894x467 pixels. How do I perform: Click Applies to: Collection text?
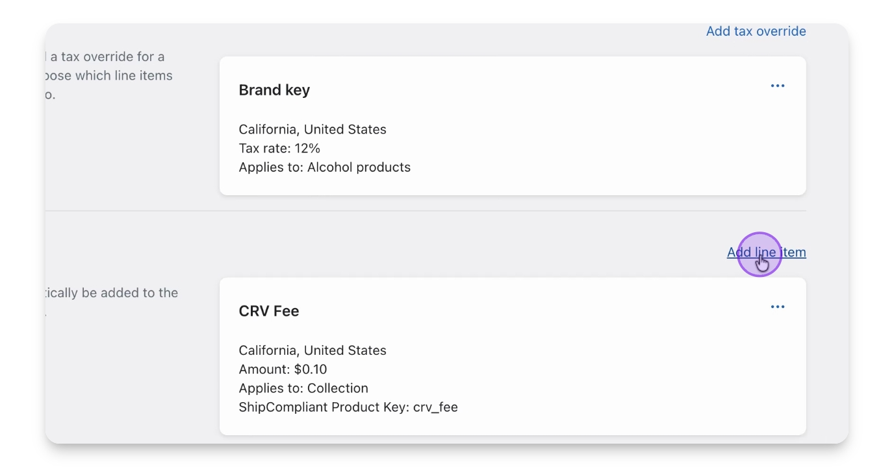(303, 389)
